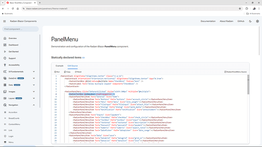Expand Layout section chevron
This screenshot has height=147, width=262.
pos(34,99)
